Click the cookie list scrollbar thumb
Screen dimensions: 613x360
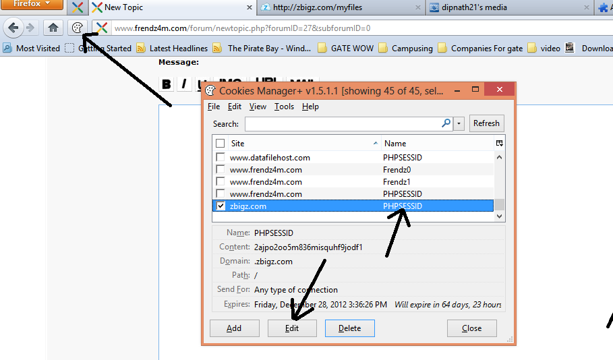[x=499, y=205]
